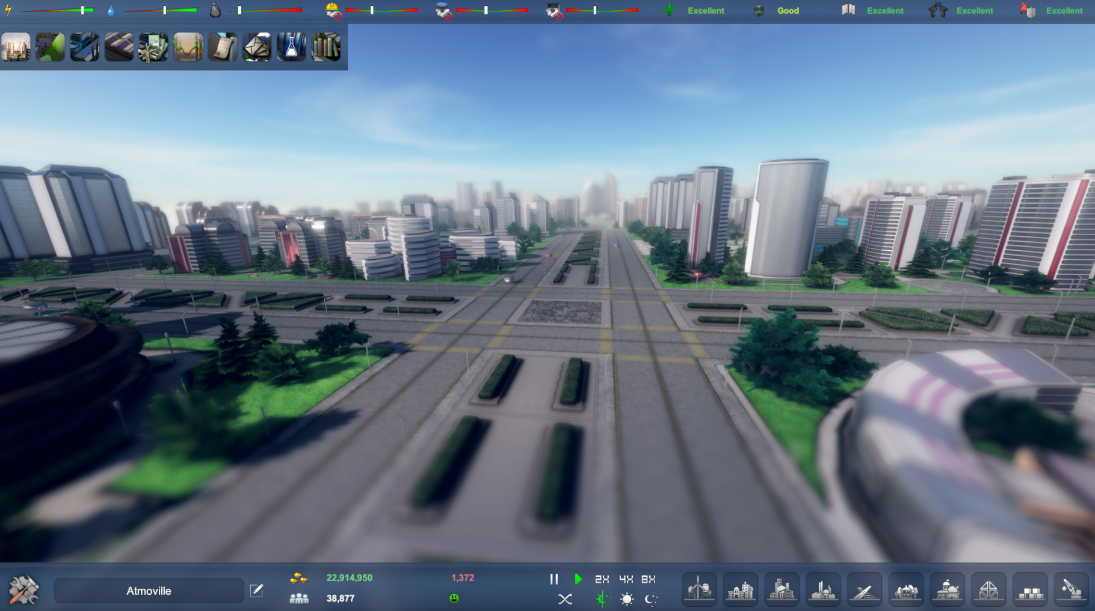This screenshot has height=611, width=1095.
Task: Open the blue building overlay icon
Action: point(85,47)
